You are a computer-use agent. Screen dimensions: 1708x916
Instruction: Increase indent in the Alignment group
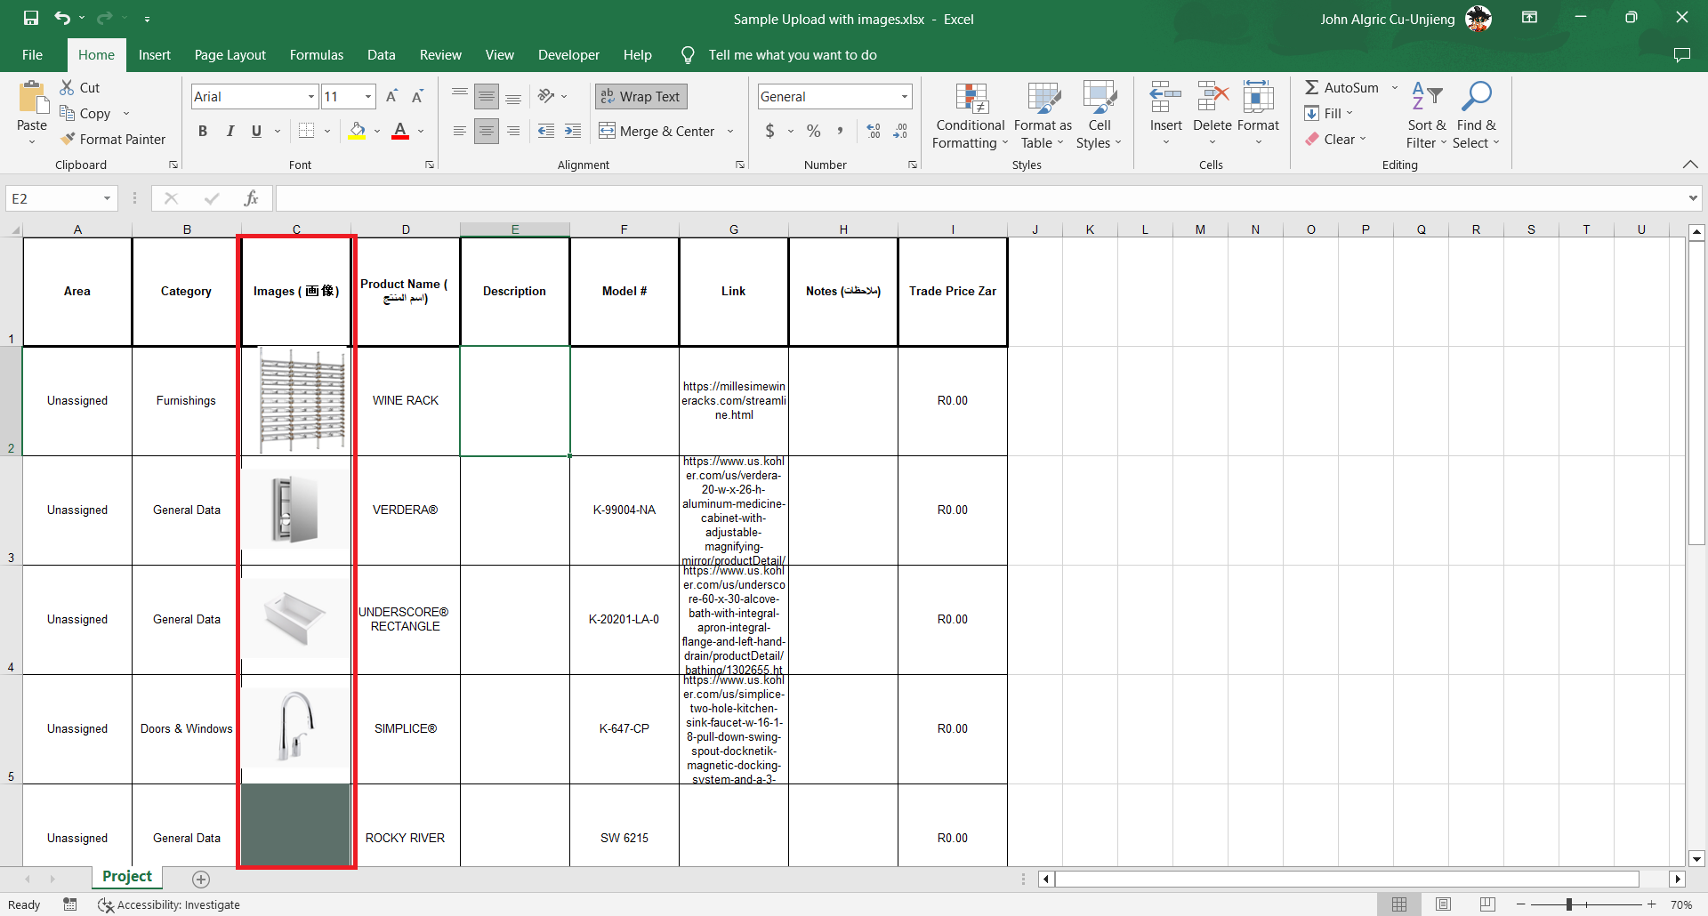pyautogui.click(x=573, y=131)
